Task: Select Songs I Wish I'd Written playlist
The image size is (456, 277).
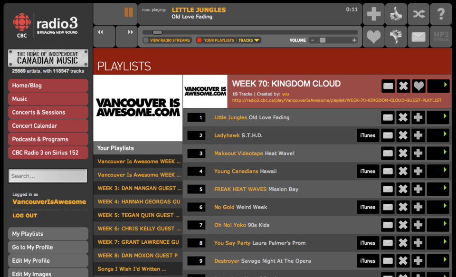Action: (x=138, y=269)
